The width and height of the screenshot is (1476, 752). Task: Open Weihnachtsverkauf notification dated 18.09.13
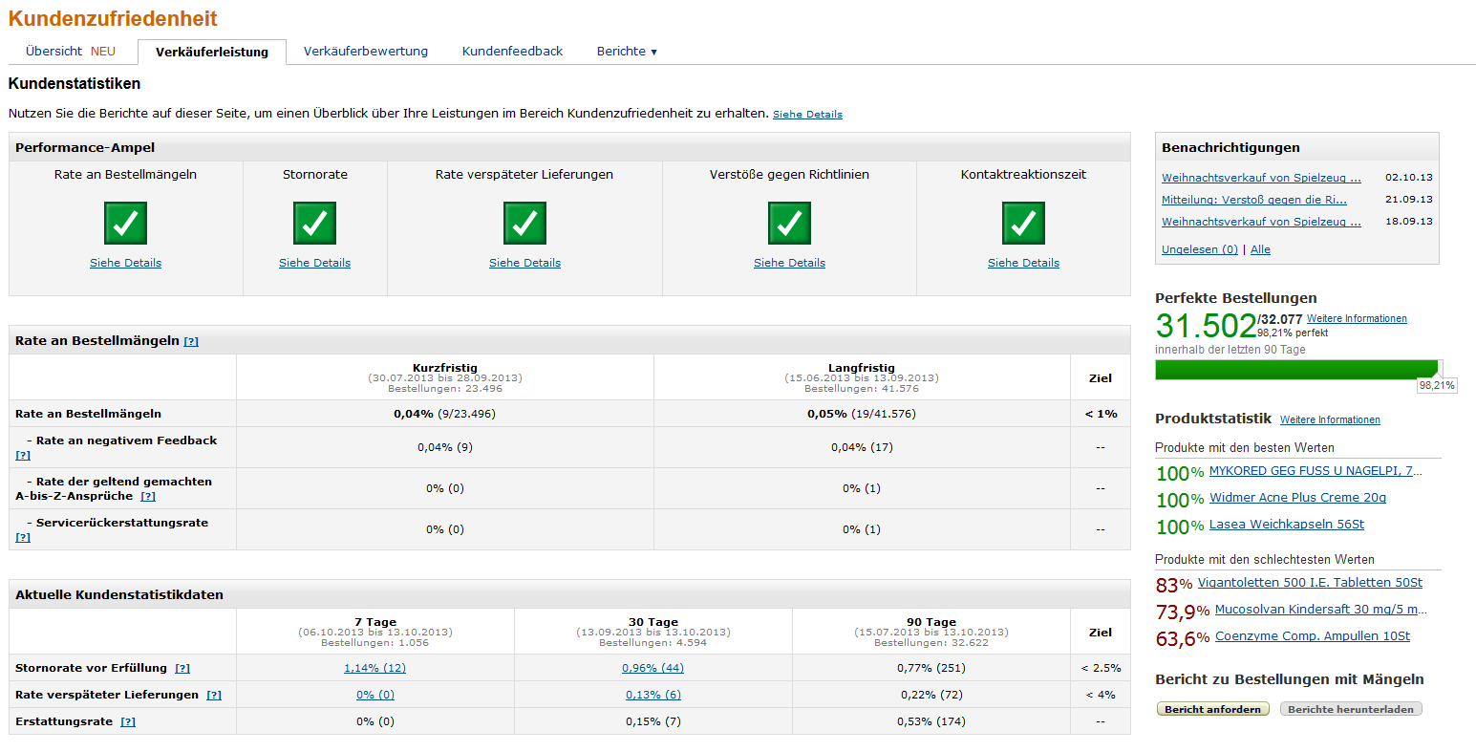point(1261,222)
